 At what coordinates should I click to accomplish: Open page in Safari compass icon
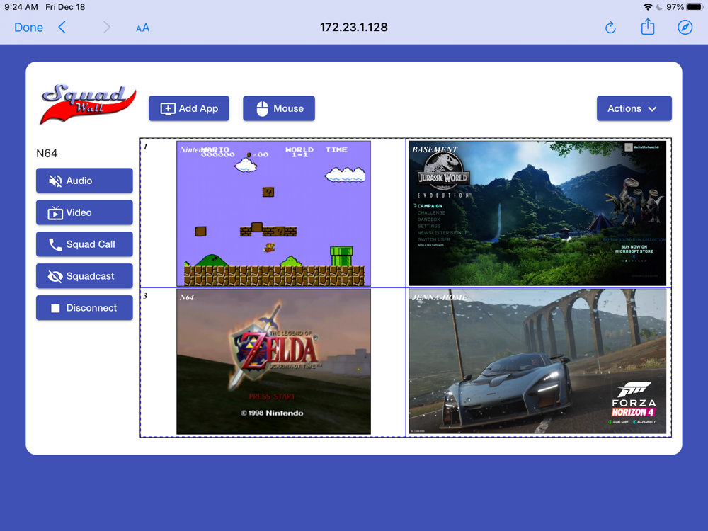(x=685, y=28)
